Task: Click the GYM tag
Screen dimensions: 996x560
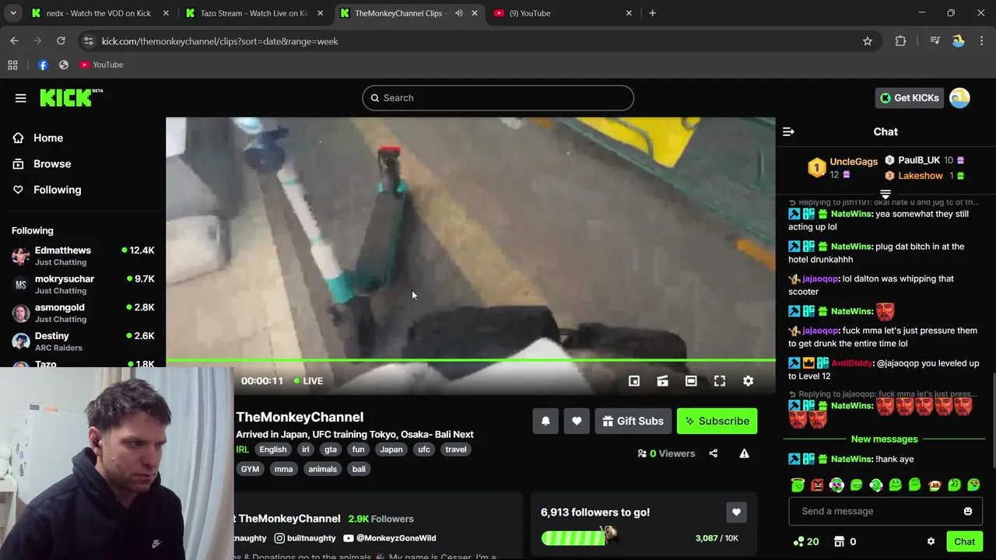Action: (251, 469)
